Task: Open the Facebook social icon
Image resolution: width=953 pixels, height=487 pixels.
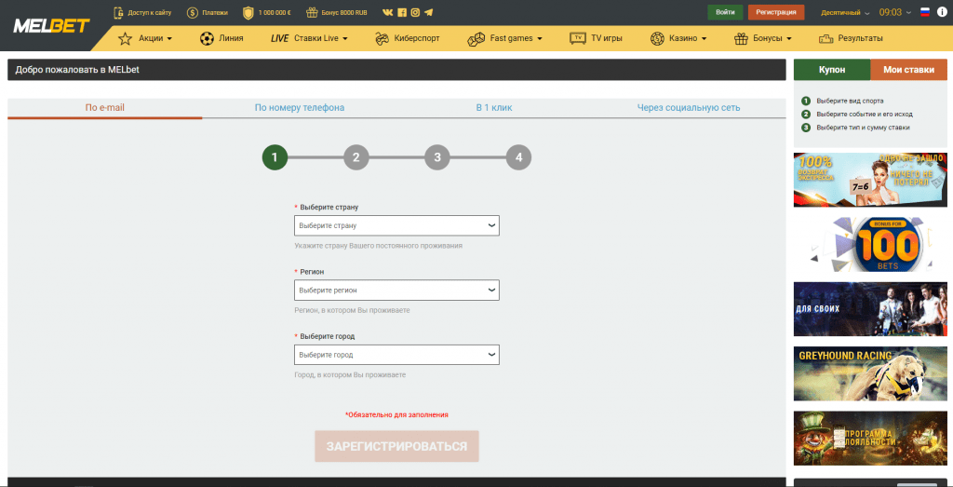Action: pyautogui.click(x=402, y=12)
